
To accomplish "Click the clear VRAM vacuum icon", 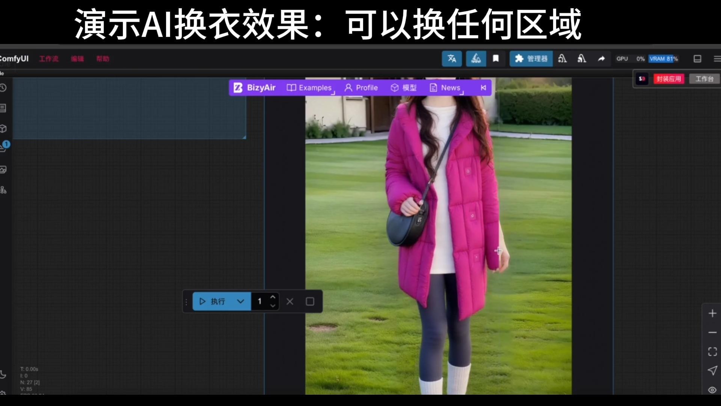I will (562, 59).
